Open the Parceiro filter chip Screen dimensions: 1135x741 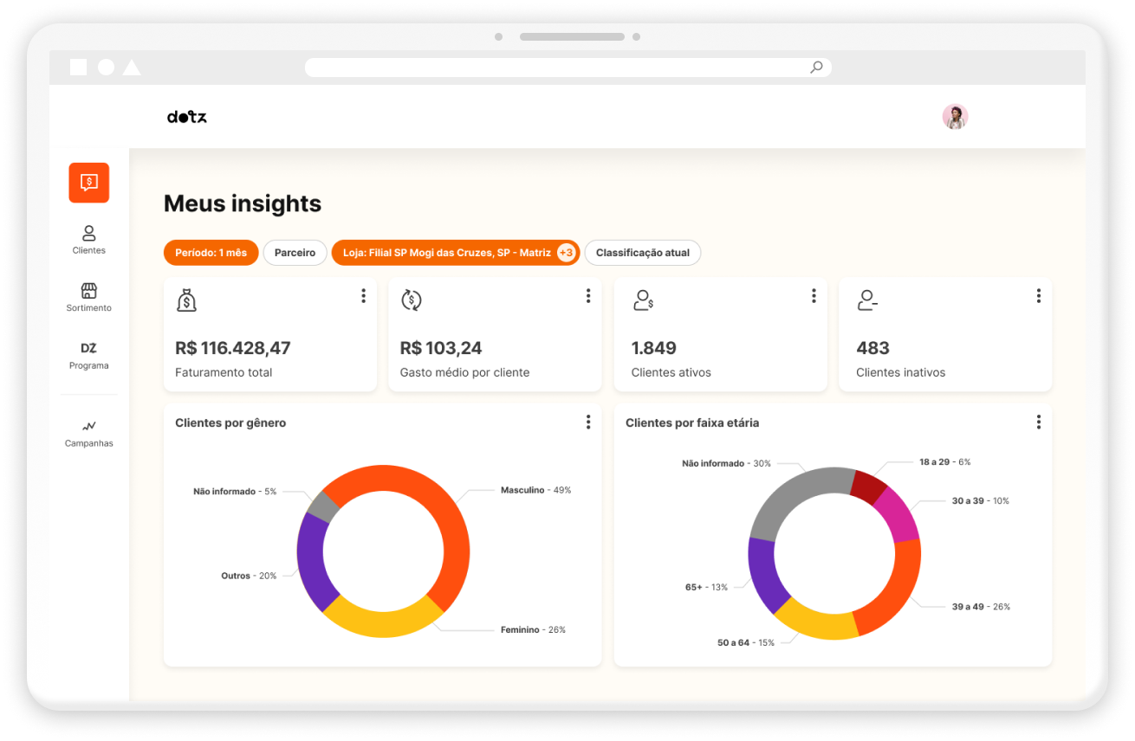click(295, 253)
